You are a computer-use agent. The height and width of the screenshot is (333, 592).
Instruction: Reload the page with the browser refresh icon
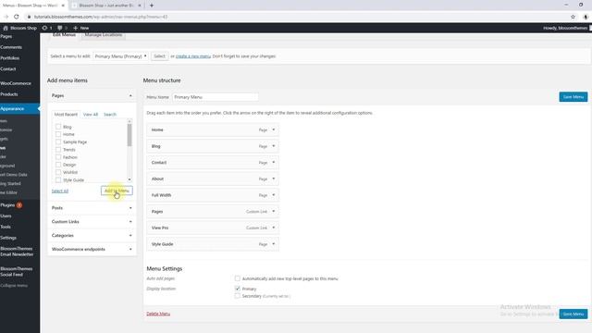(17, 17)
